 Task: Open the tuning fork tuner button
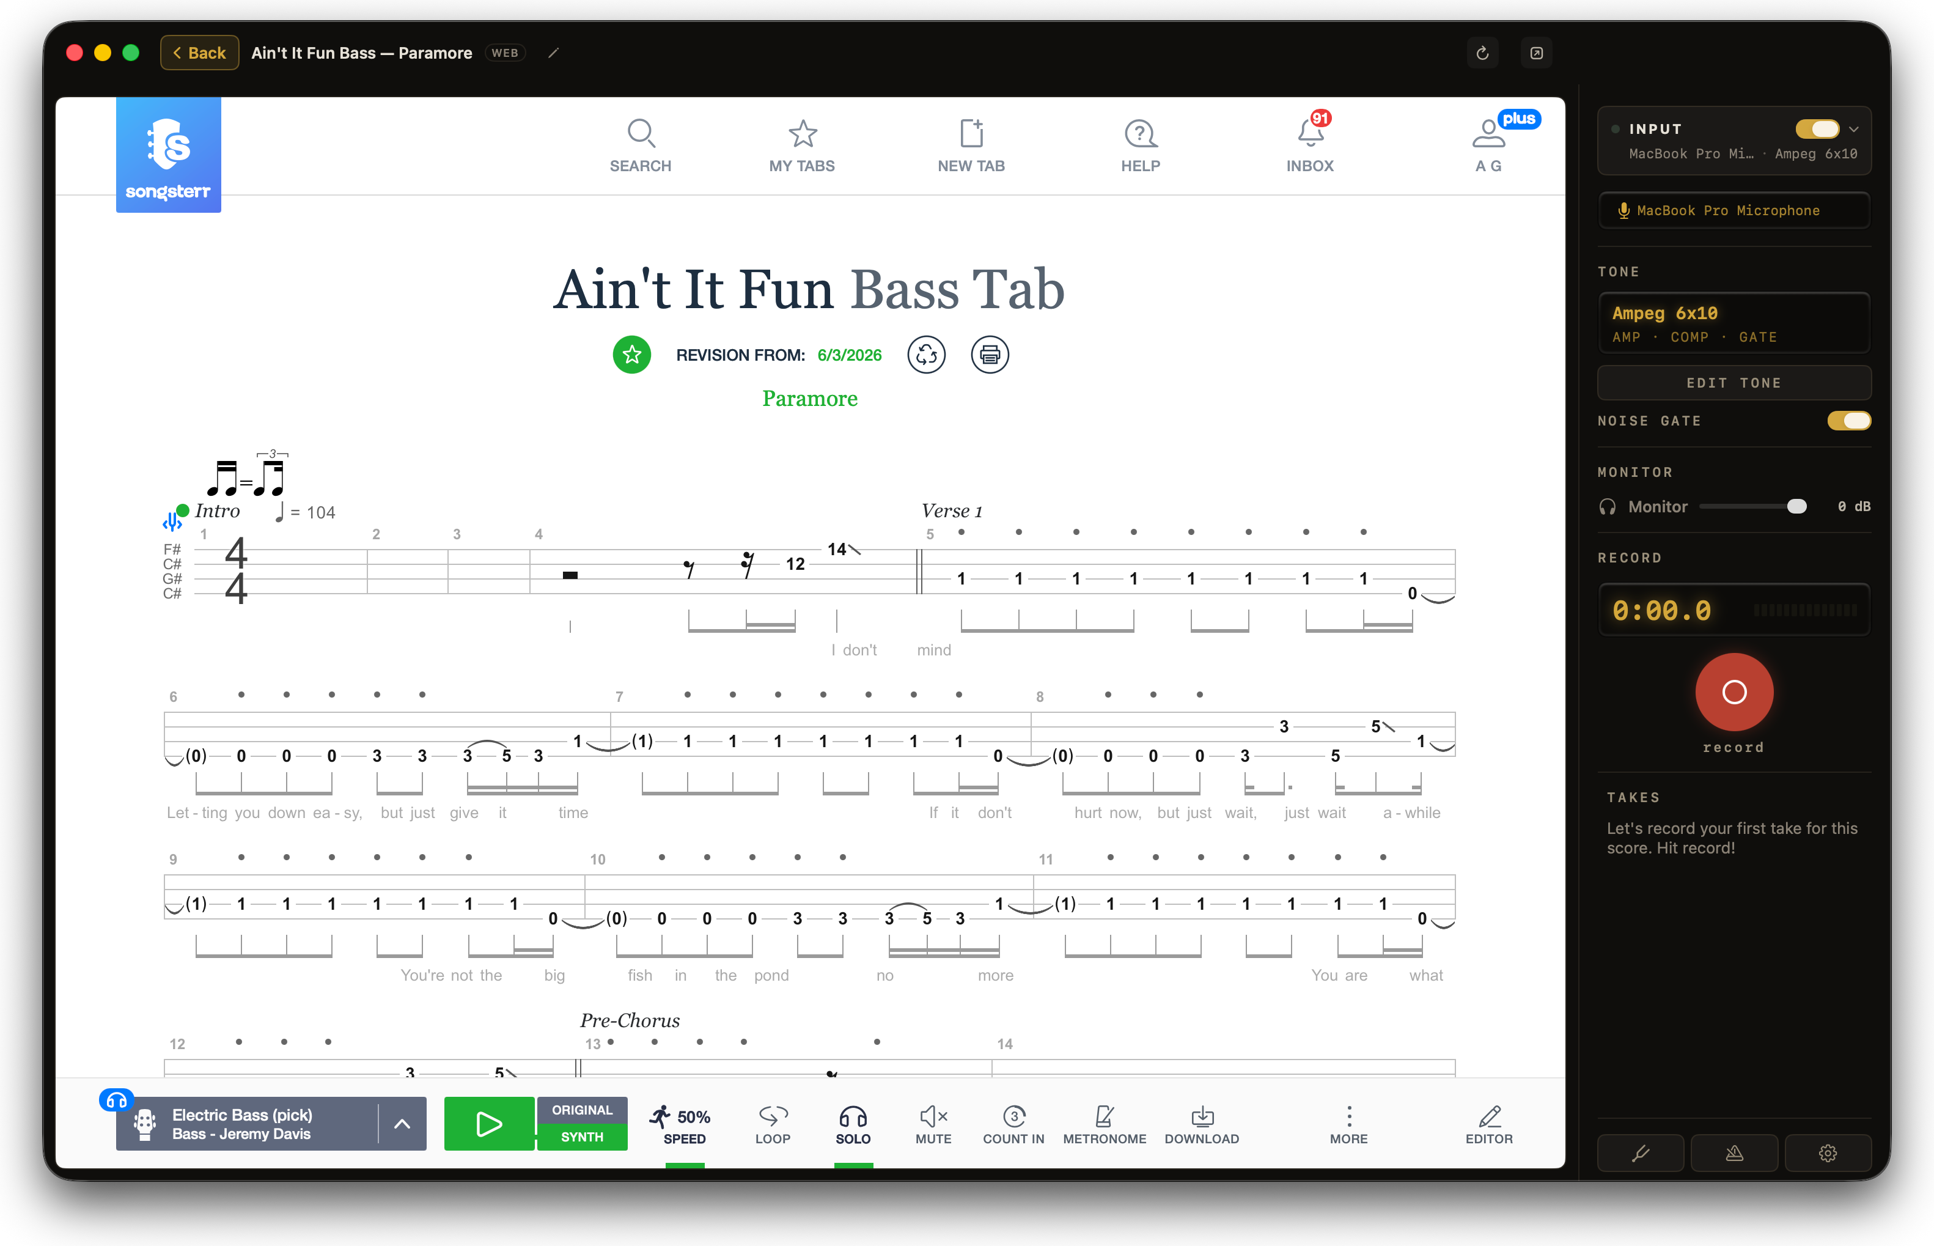point(1641,1153)
